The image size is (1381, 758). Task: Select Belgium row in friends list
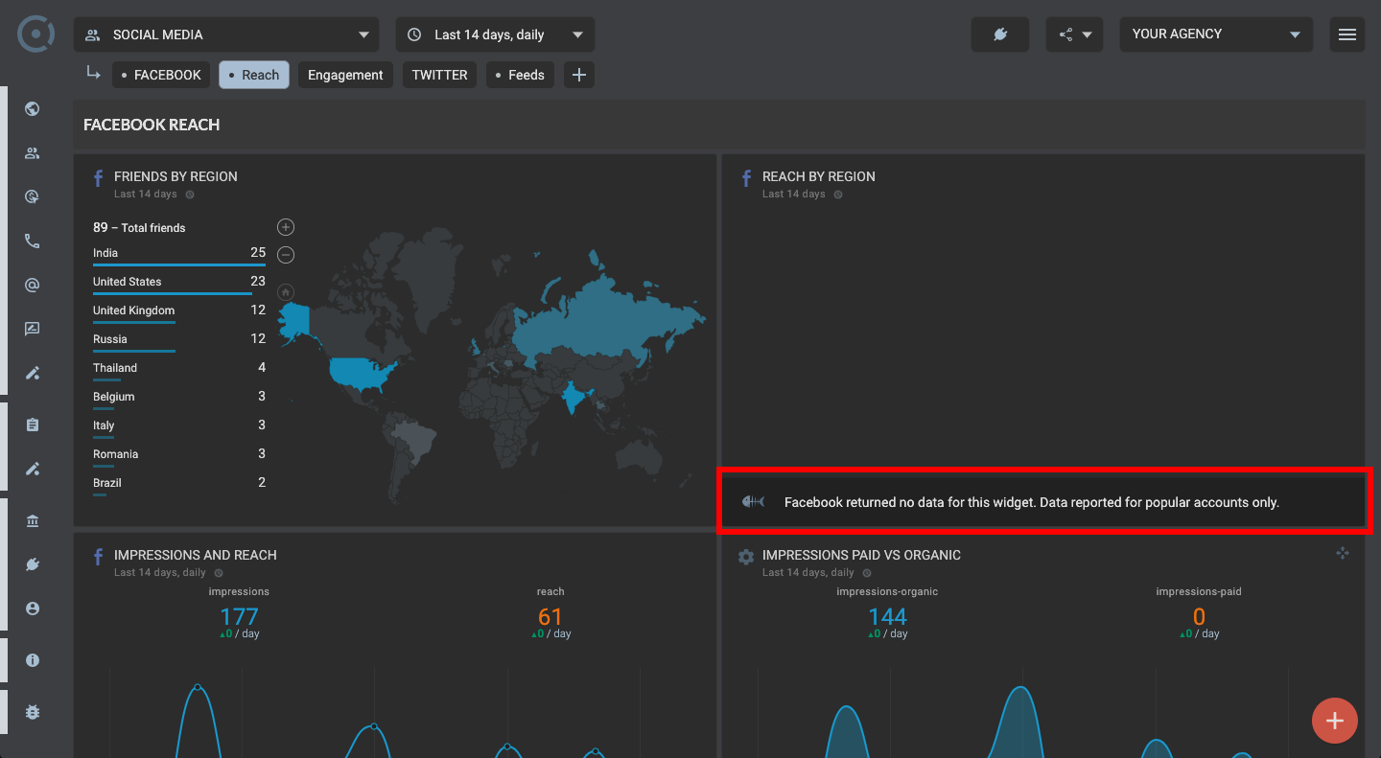[179, 398]
